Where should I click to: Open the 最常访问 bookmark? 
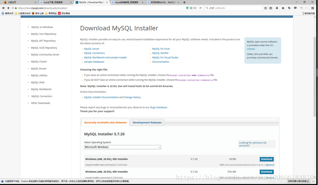7,13
